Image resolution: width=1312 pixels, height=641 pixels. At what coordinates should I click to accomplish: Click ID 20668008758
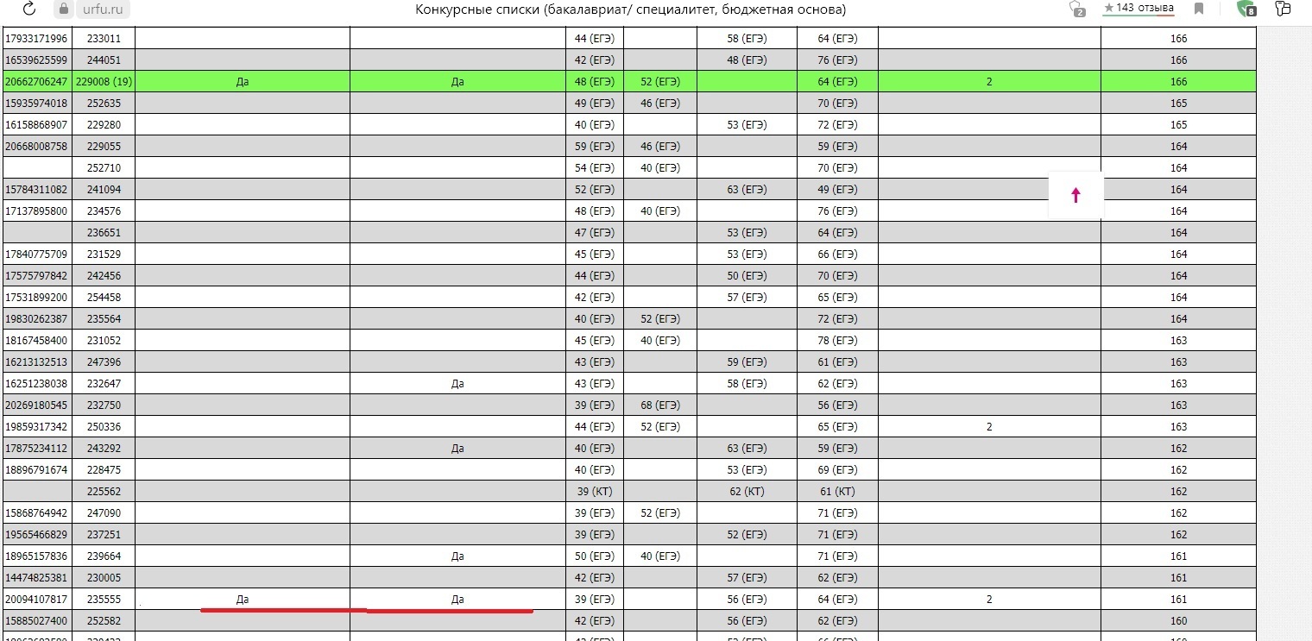click(36, 147)
